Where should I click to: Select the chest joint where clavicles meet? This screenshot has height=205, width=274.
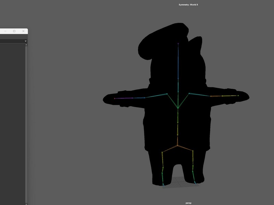[x=178, y=108]
